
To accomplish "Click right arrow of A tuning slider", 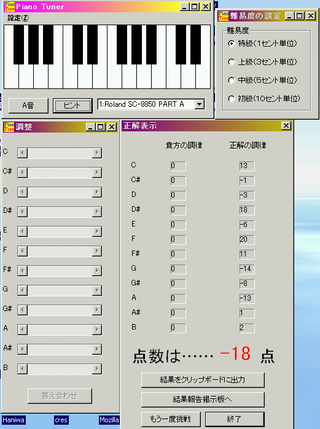I will (97, 330).
